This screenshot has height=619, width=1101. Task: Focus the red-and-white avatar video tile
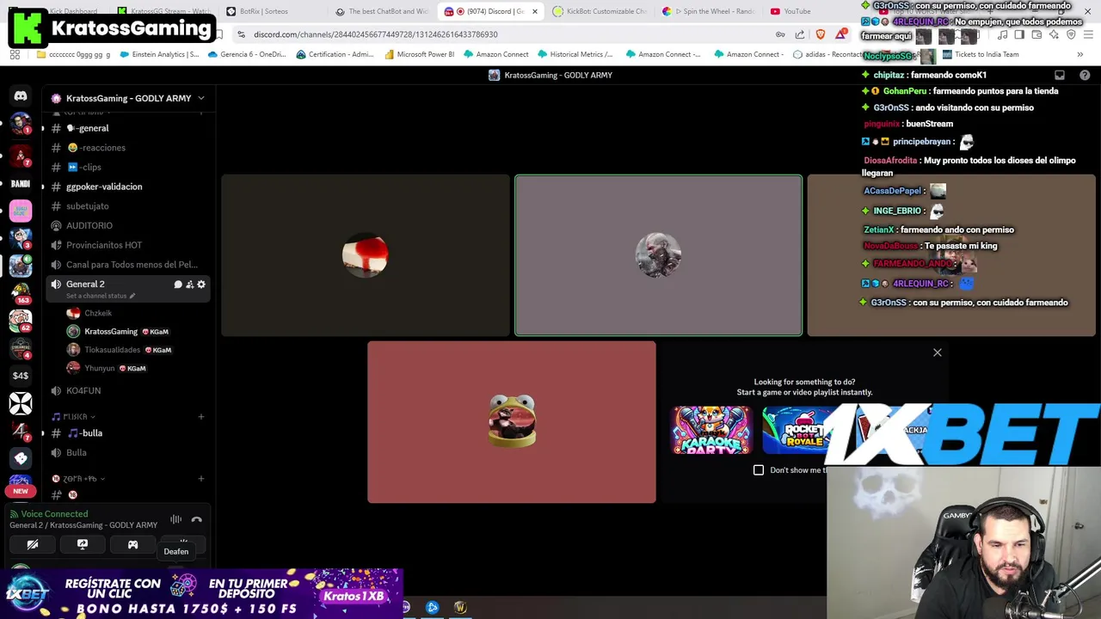(x=366, y=255)
